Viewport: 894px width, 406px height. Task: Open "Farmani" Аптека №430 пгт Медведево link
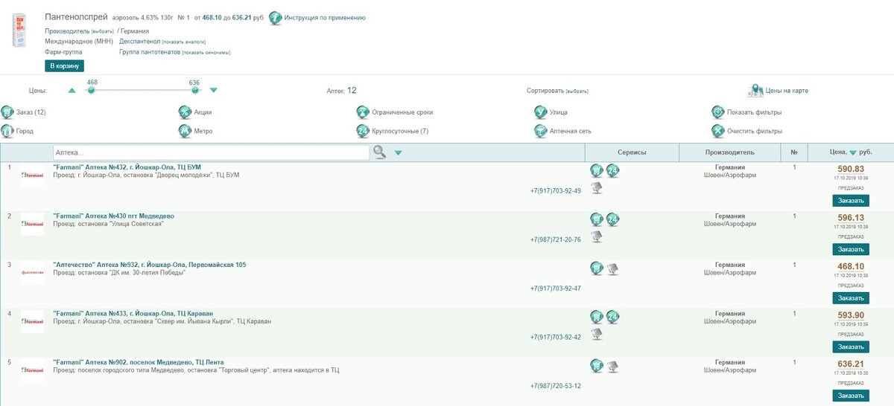114,216
